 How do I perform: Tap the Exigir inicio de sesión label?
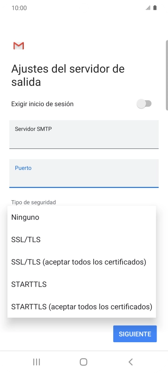[x=42, y=104]
